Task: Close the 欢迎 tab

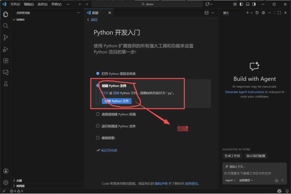Action: coord(110,13)
